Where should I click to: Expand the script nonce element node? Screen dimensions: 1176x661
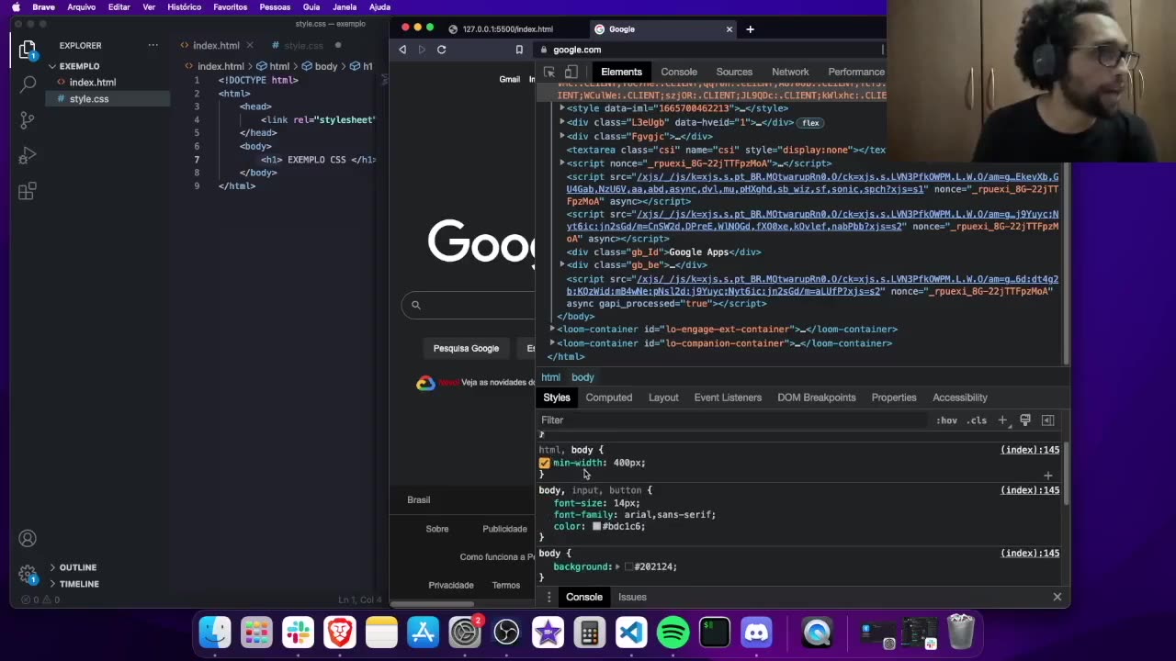[562, 163]
